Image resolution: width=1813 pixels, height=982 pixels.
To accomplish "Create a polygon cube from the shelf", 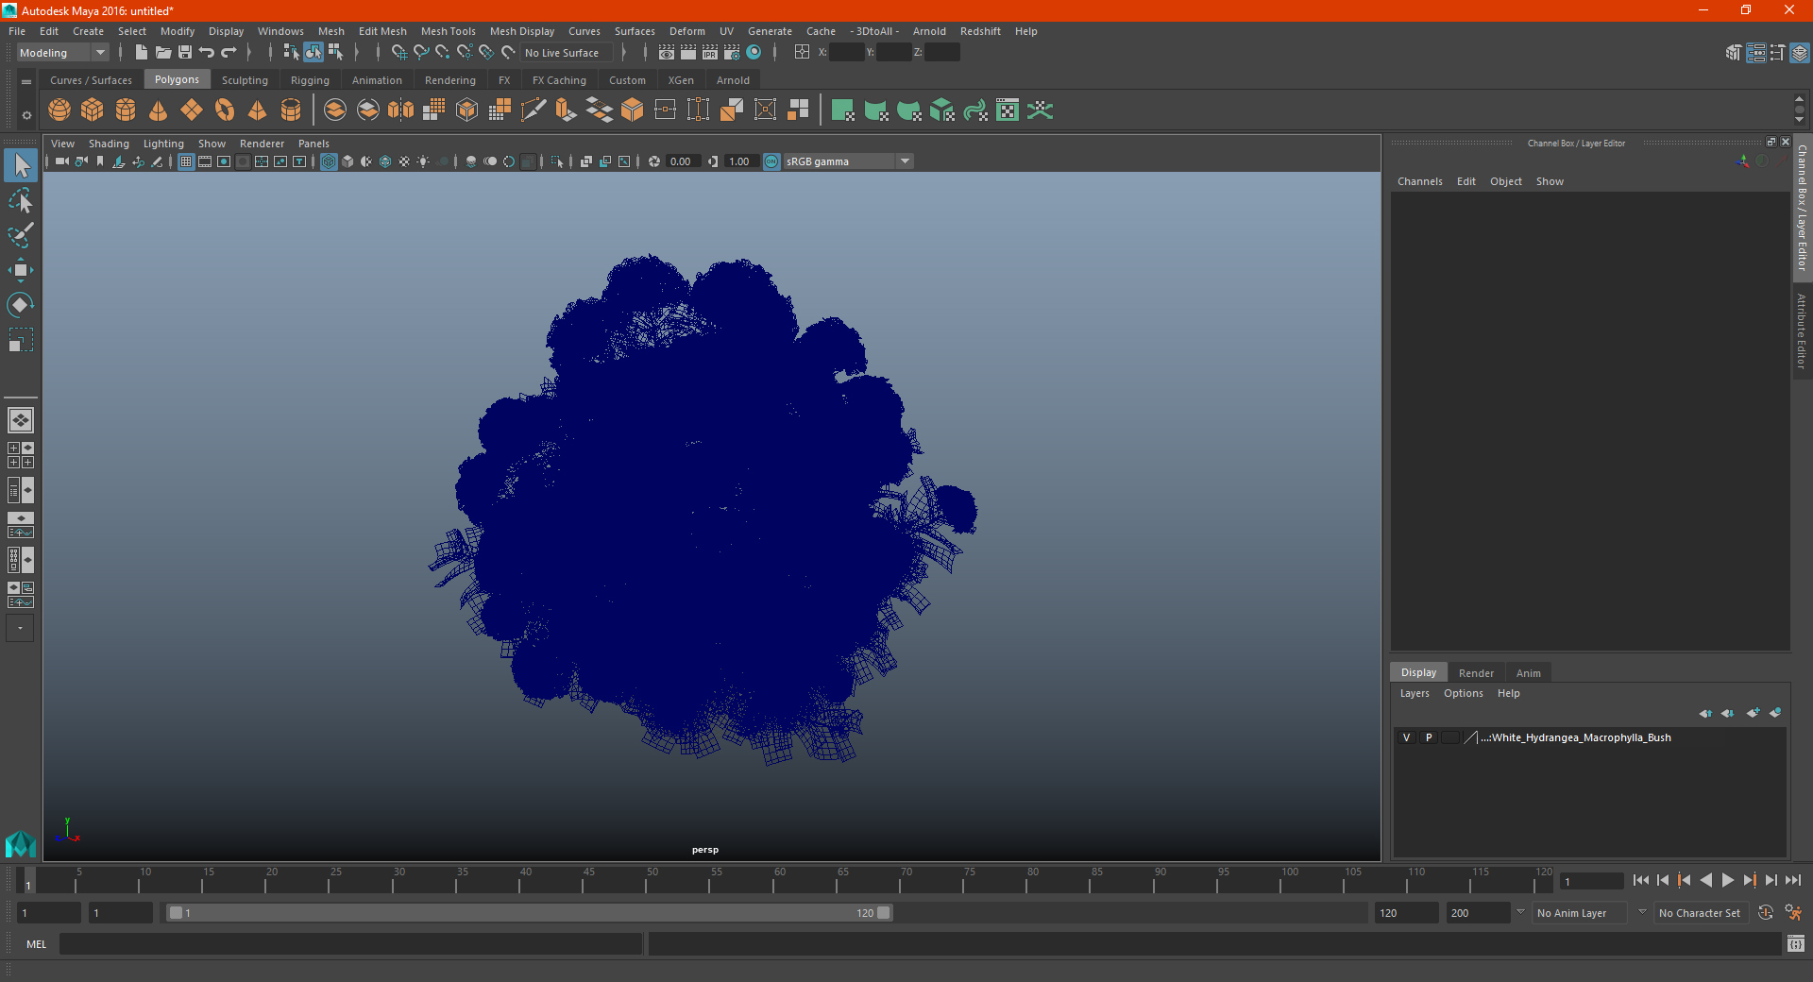I will pos(93,110).
